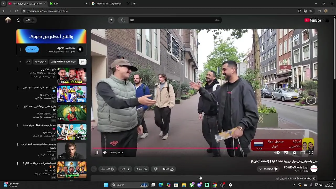336x189 pixels.
Task: Click the Apple ad banner image
Action: click(x=51, y=36)
